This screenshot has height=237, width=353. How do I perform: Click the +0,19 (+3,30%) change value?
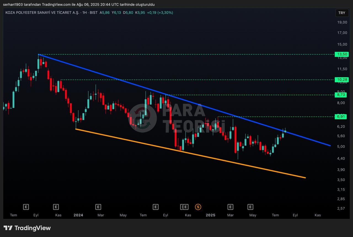pos(160,13)
